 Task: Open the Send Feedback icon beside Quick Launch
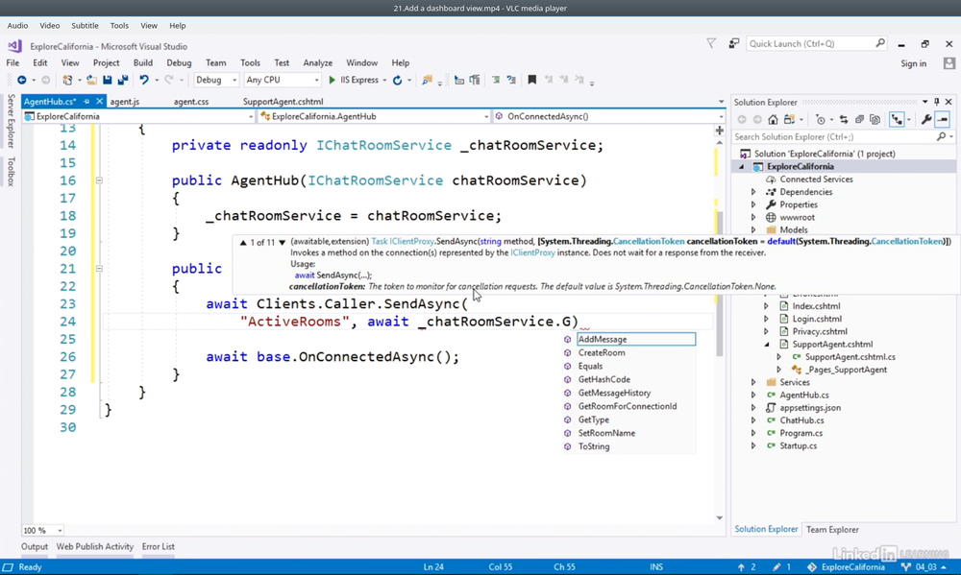pos(733,43)
